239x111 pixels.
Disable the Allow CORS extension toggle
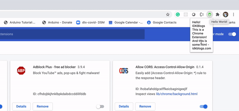203,107
